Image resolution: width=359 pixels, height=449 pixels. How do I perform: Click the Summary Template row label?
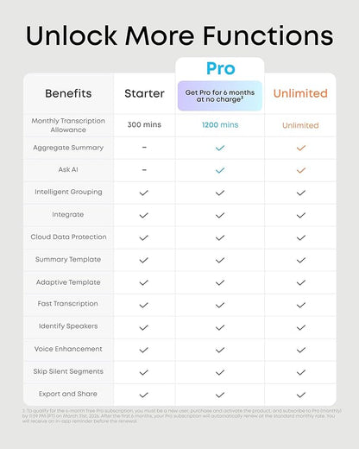[x=68, y=260]
